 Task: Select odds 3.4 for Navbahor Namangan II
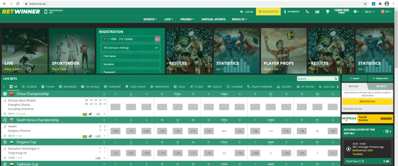point(115,153)
